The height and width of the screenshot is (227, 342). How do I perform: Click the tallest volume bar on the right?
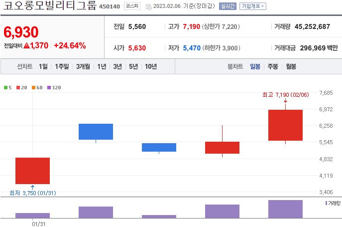tap(286, 209)
